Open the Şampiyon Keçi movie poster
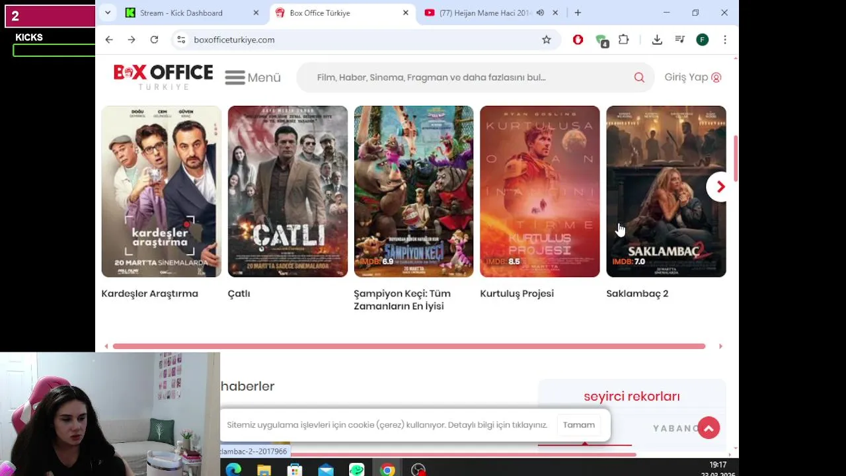 pos(414,191)
